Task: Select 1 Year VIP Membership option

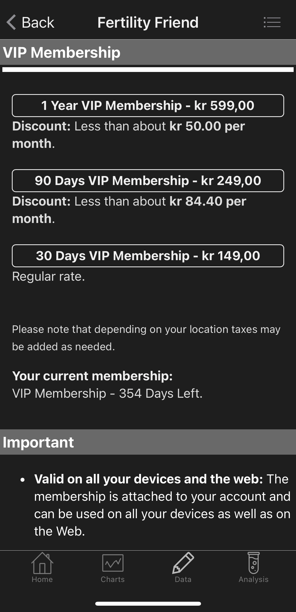Action: click(x=148, y=105)
